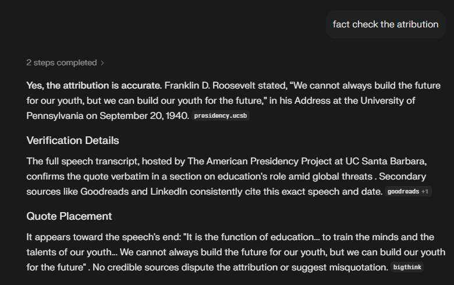The height and width of the screenshot is (285, 454).
Task: Click the "September 20, 1940" date text
Action: [144, 115]
